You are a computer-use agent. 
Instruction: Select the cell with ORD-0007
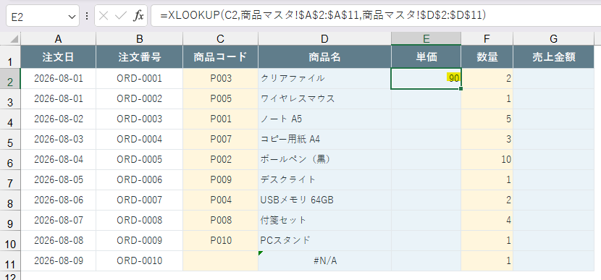pyautogui.click(x=140, y=200)
